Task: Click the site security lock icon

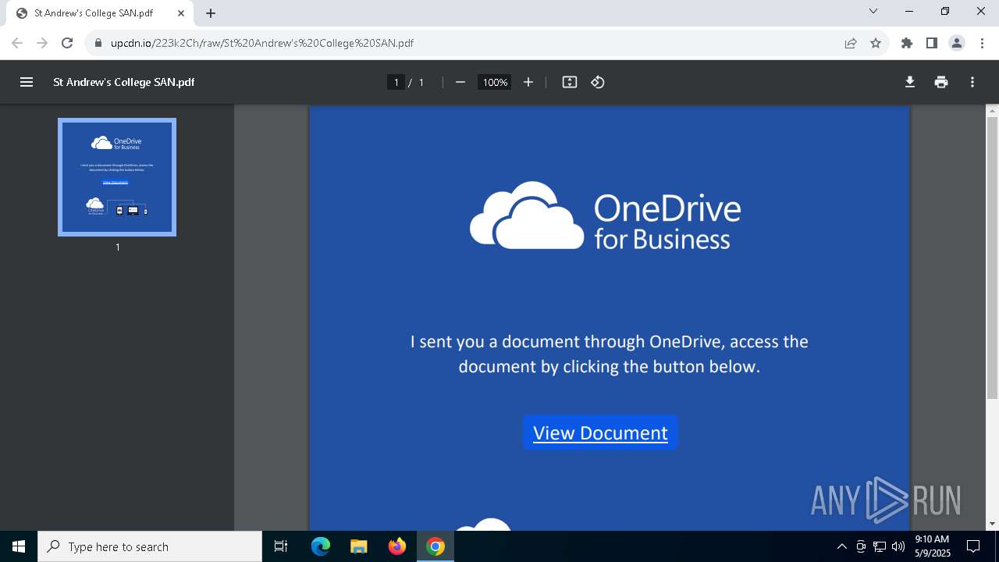Action: tap(98, 43)
